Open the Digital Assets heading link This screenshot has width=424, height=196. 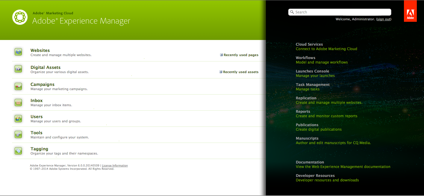[46, 67]
